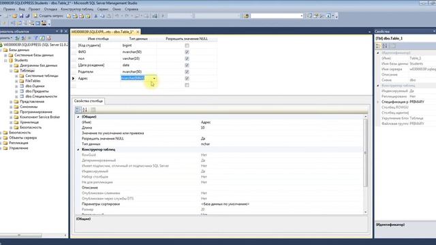
Task: Open the toolbar search combo box dropdown
Action: click(301, 16)
